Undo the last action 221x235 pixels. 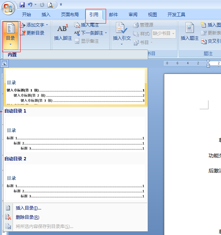tap(30, 5)
